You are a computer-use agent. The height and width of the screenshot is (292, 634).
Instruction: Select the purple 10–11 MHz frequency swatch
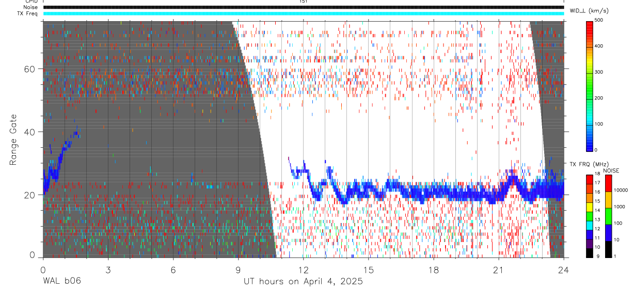(590, 243)
